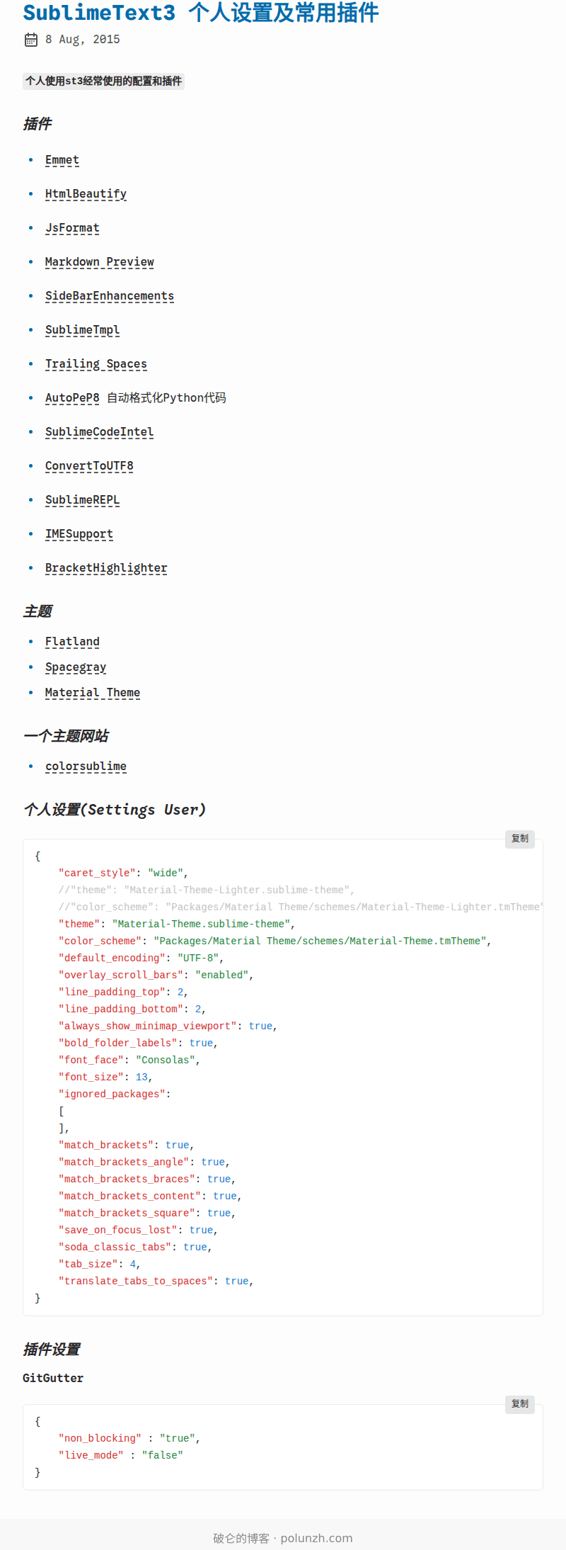Follow the AutoPeP8 link

point(72,398)
